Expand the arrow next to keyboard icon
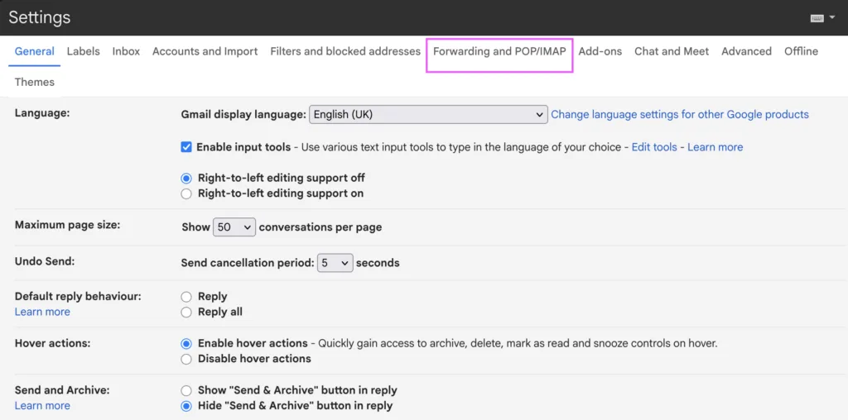 click(831, 18)
